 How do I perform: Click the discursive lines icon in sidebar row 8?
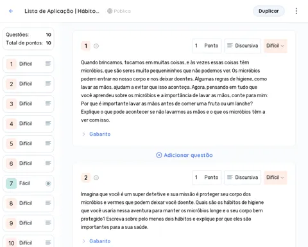[48, 203]
